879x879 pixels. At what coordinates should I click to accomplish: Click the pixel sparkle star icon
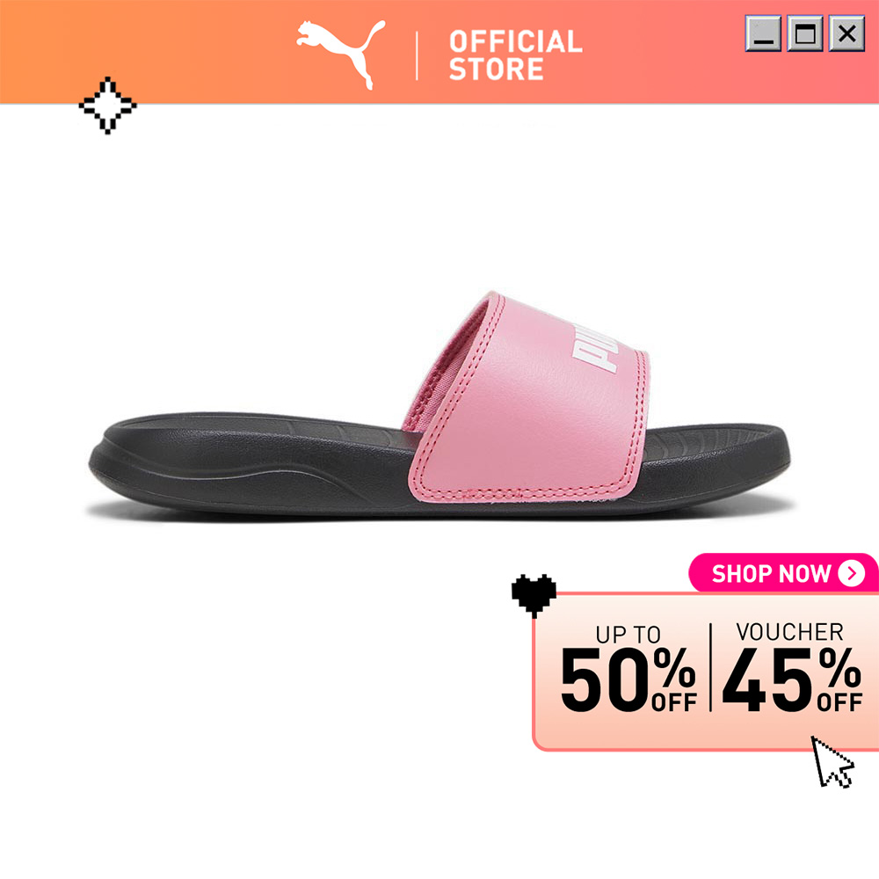(x=107, y=105)
